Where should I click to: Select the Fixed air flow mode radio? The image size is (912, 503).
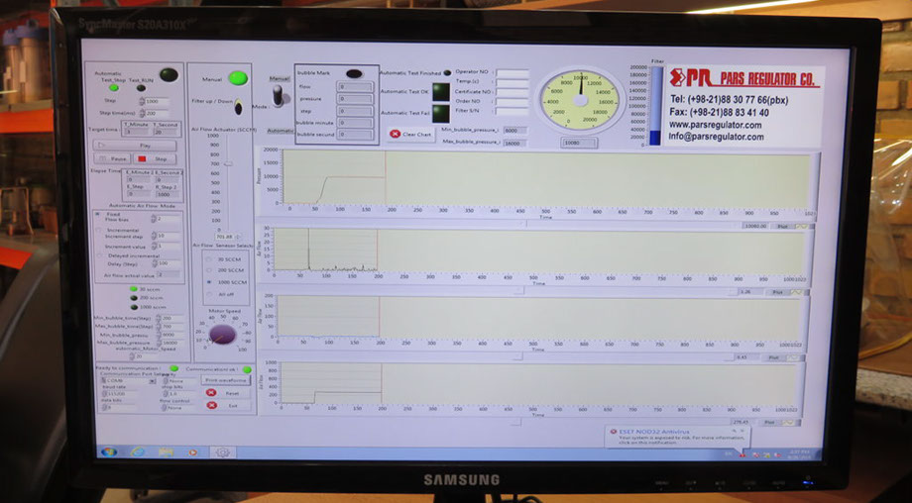pyautogui.click(x=98, y=215)
